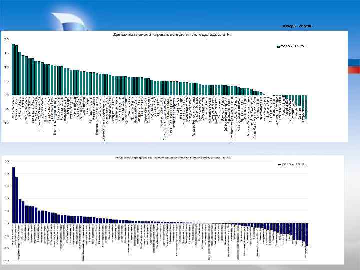The height and width of the screenshot is (270, 360).
Task: Click the tallest dark blue bar in the bottom chart
Action: (14, 195)
